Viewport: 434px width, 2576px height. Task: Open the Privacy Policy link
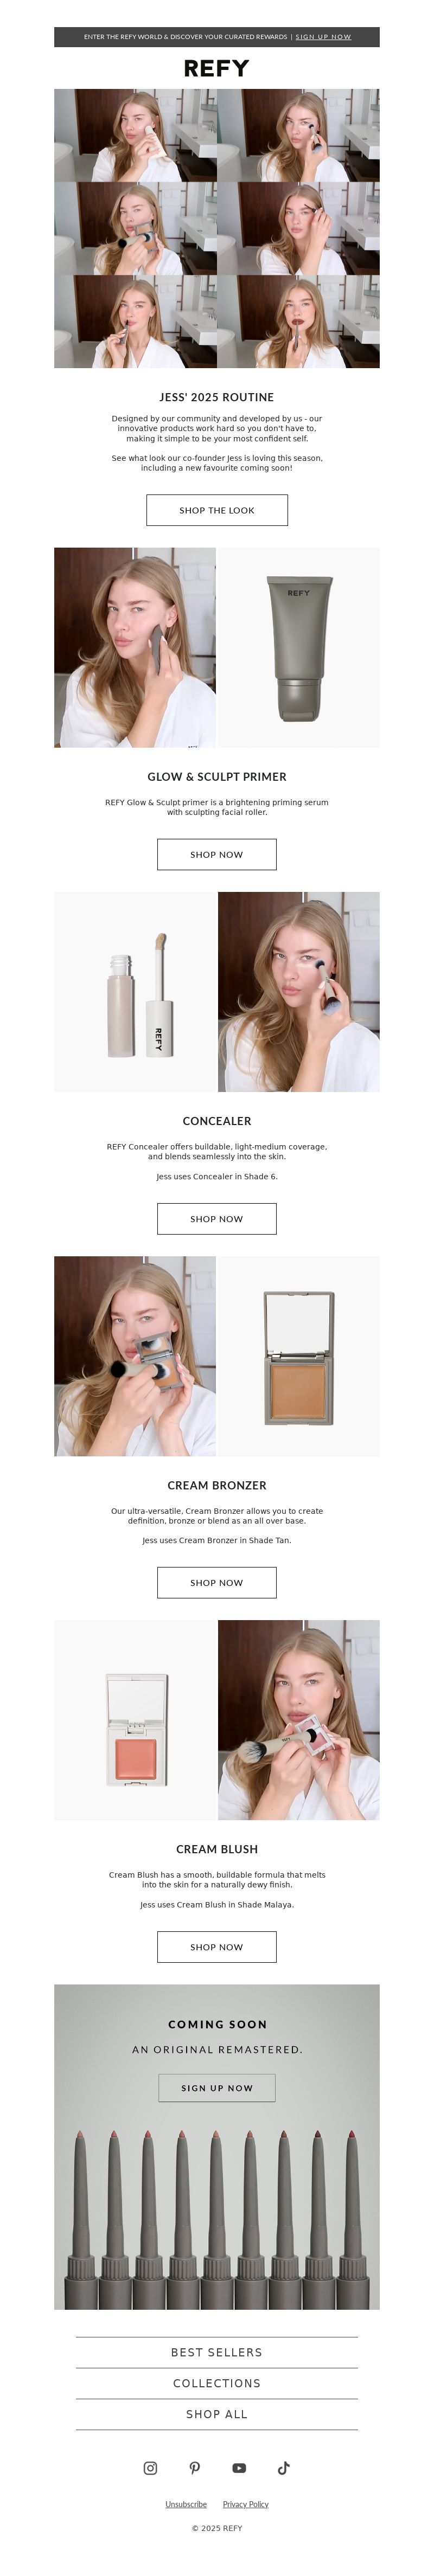coord(246,2504)
